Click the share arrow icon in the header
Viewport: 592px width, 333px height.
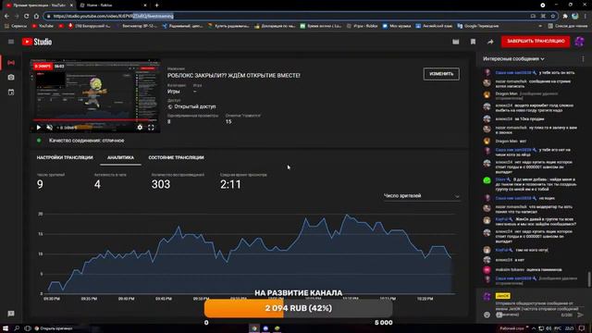490,42
